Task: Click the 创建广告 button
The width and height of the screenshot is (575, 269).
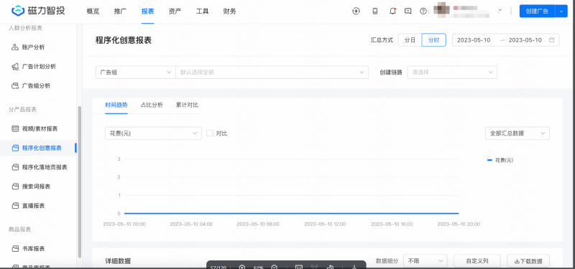Action: [537, 11]
